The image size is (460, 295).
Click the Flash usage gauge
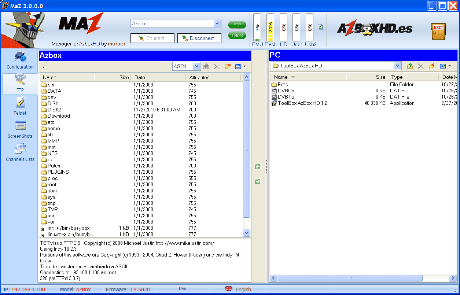(x=270, y=27)
